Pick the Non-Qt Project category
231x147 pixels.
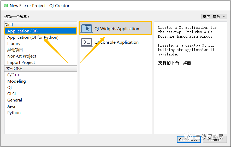point(40,56)
